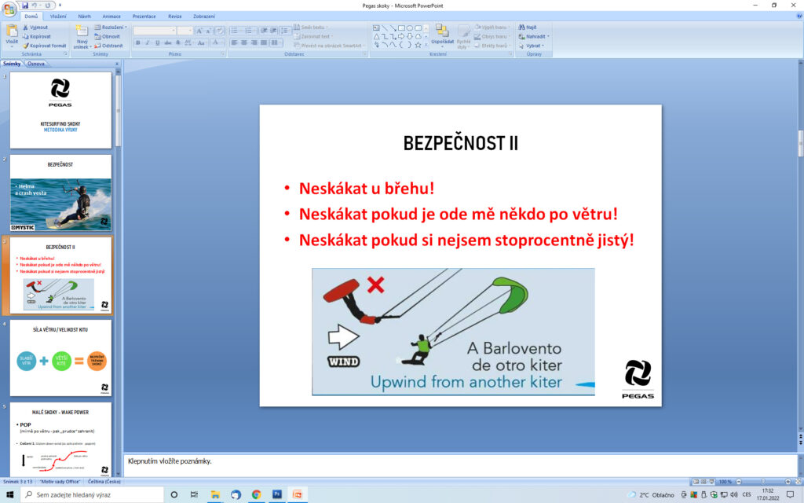
Task: Toggle text shadow formatting
Action: click(178, 42)
